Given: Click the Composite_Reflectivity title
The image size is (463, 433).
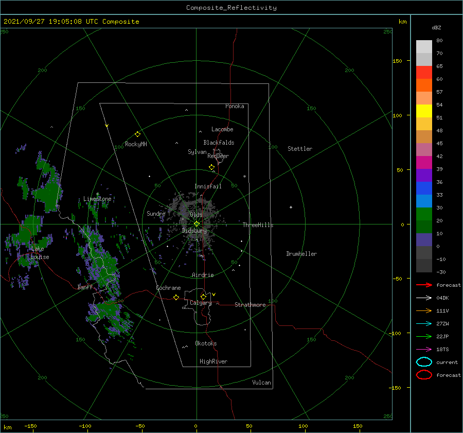Looking at the screenshot, I should (232, 8).
